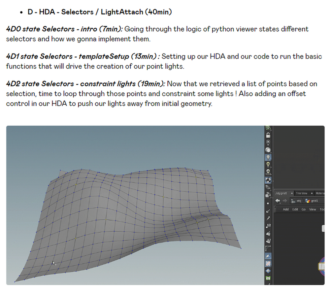Switch to the Tree View tab
Image resolution: width=330 pixels, height=294 pixels.
click(x=302, y=193)
